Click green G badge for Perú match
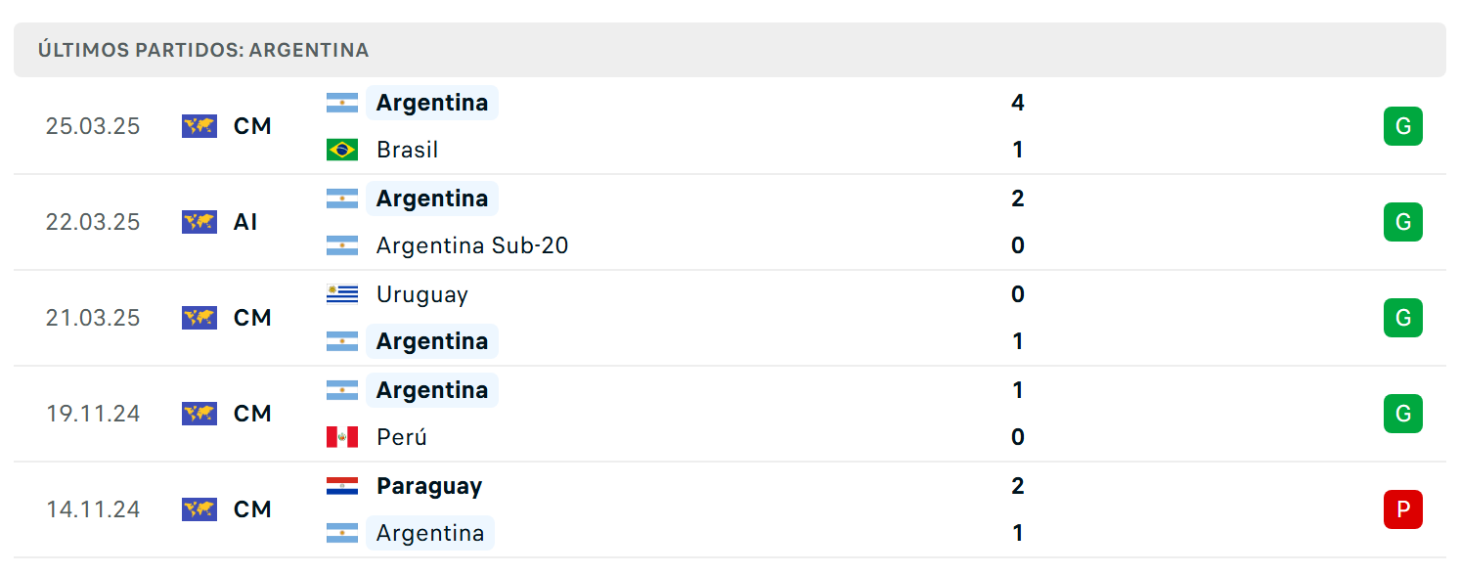 click(x=1402, y=414)
